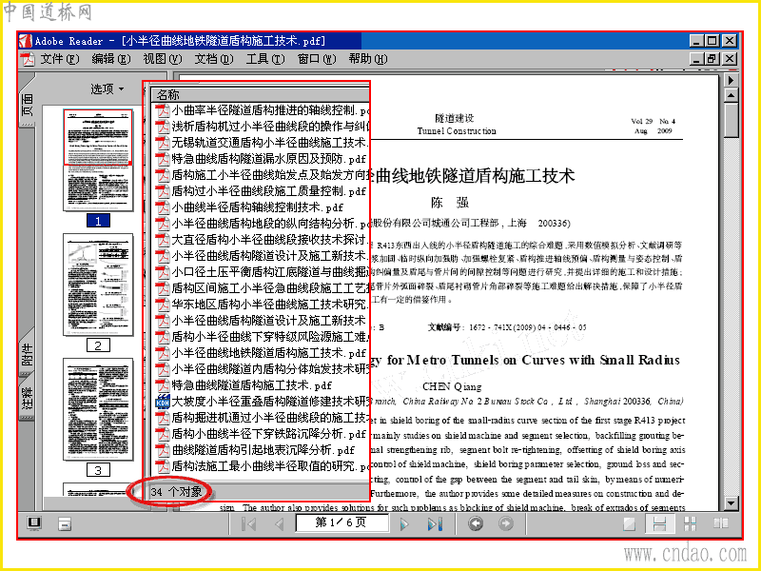Select page 2 thumbnail
Viewport: 761px width, 571px height.
(x=98, y=285)
